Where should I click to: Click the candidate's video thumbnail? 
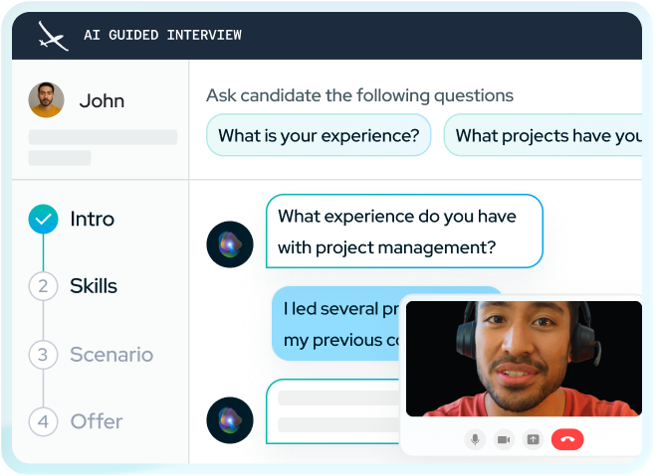[524, 359]
